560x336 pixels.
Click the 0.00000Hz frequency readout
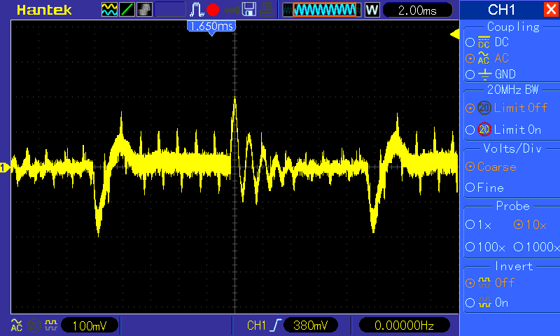pyautogui.click(x=404, y=325)
